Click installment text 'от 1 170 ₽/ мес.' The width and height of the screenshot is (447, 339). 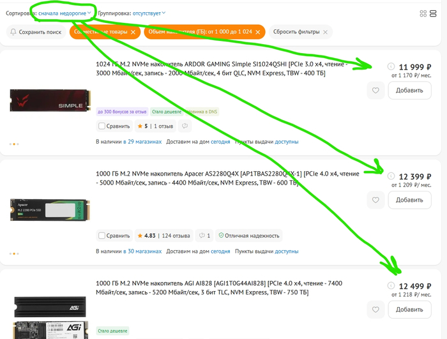click(411, 75)
